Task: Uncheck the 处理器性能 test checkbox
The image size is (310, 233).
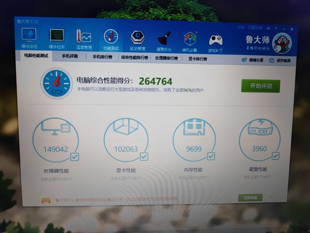Action: tap(75, 157)
